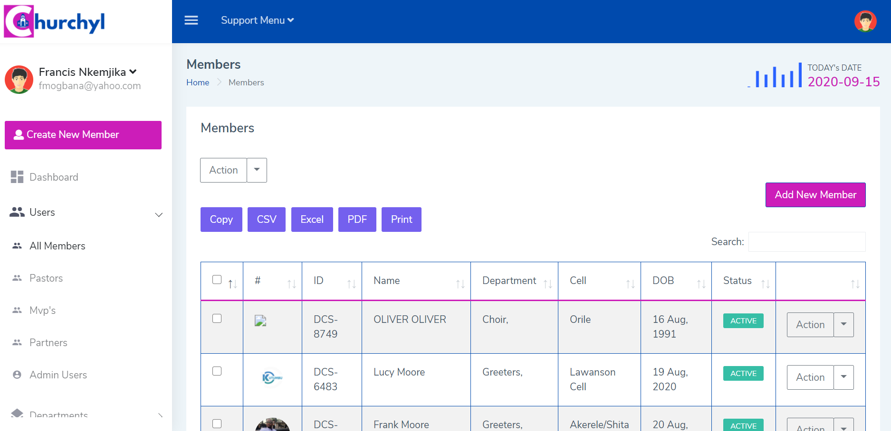
Task: Select All Members in sidebar
Action: point(57,246)
